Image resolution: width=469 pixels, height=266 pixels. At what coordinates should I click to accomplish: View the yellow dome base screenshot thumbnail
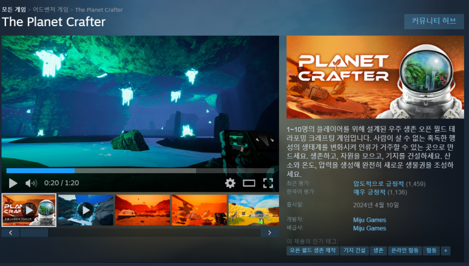click(x=254, y=210)
